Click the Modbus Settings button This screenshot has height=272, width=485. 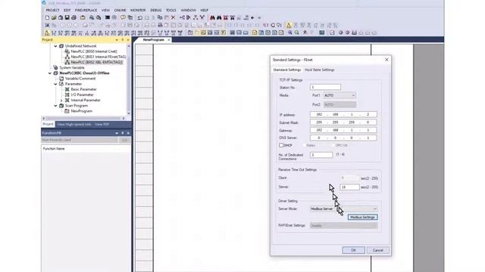362,218
